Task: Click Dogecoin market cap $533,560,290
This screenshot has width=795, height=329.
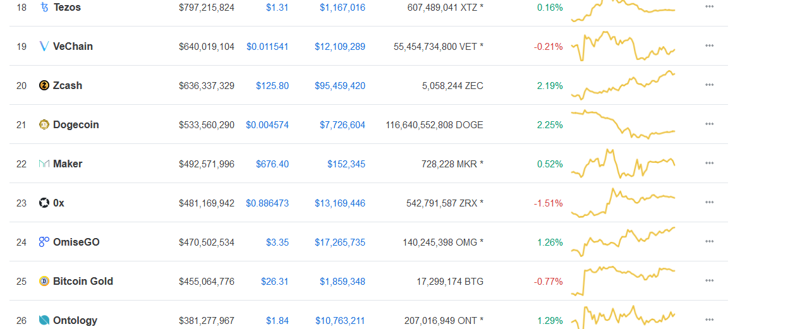Action: click(x=207, y=125)
